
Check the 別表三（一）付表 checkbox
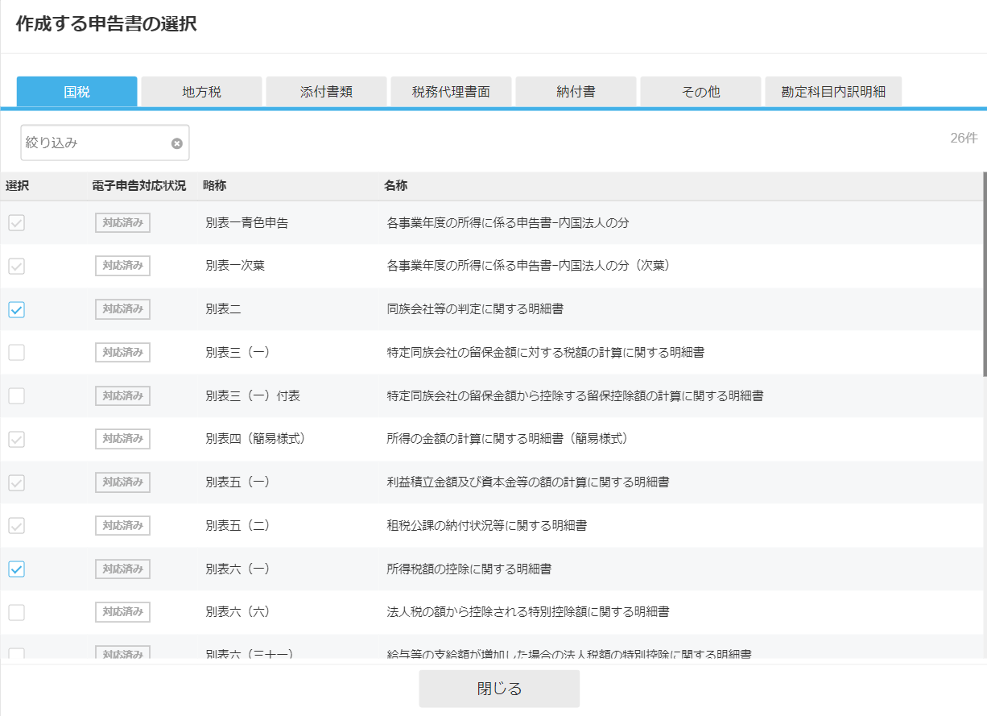tap(16, 395)
